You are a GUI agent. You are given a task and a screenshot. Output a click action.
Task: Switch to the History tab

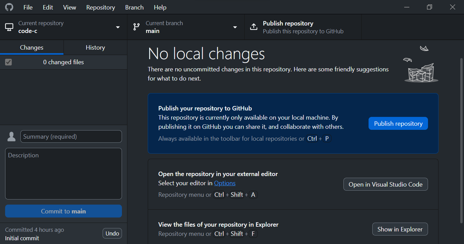(95, 48)
